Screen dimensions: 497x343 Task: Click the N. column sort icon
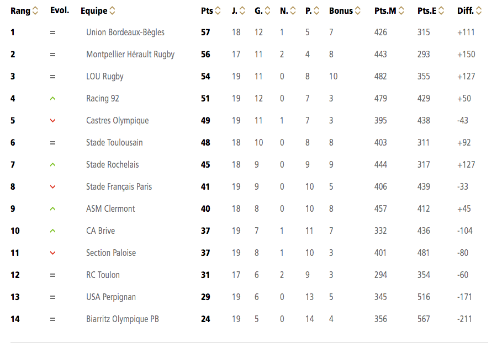293,11
